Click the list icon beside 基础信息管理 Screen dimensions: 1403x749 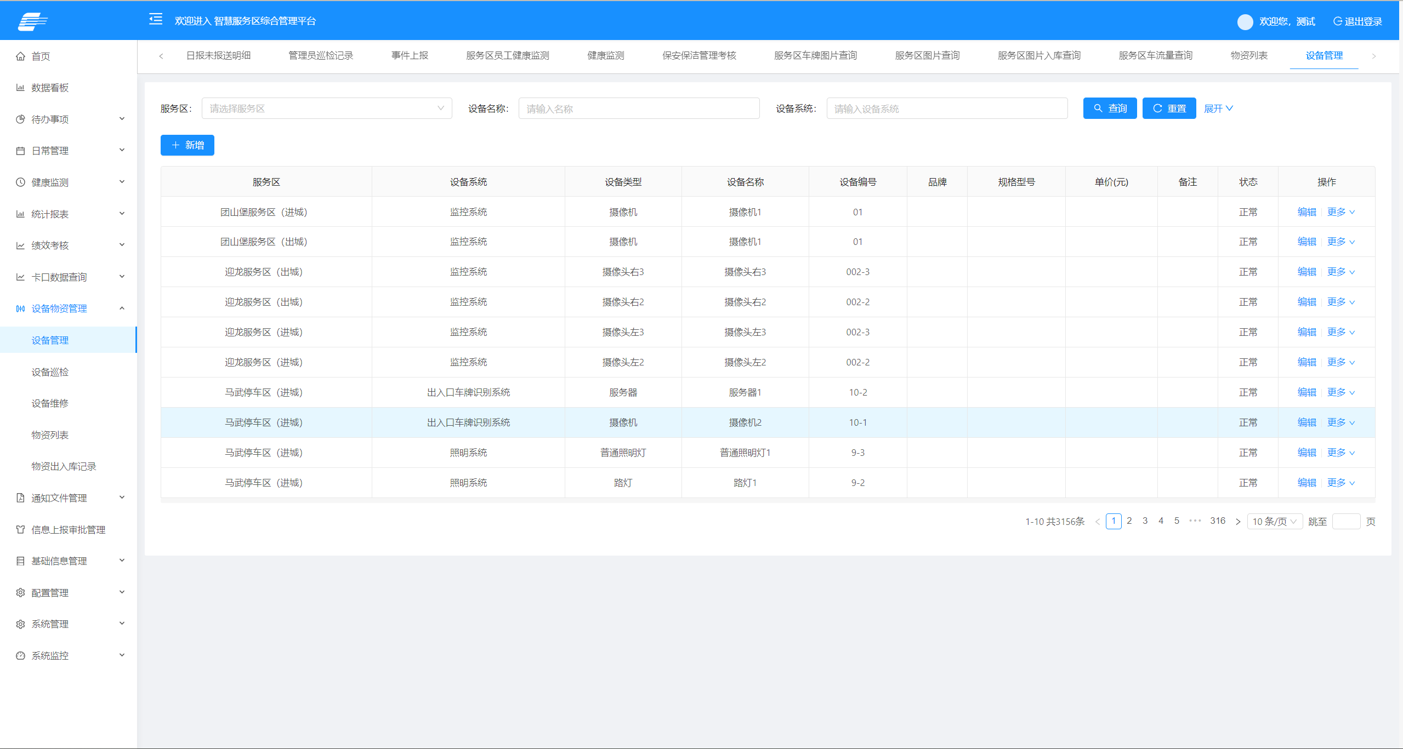[x=20, y=561]
